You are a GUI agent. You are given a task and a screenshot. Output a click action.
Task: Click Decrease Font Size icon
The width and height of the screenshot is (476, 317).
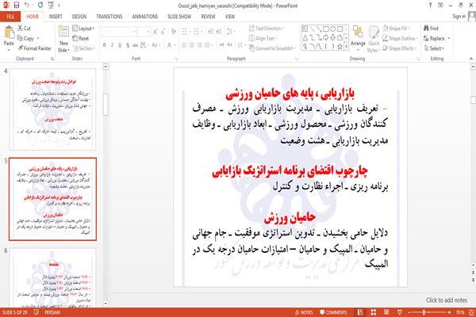click(x=163, y=32)
